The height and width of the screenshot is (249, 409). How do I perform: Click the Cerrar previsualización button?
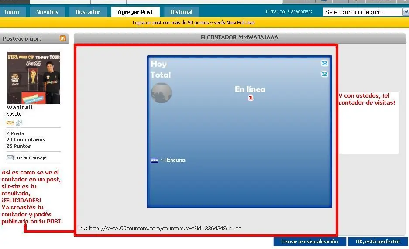(x=309, y=242)
